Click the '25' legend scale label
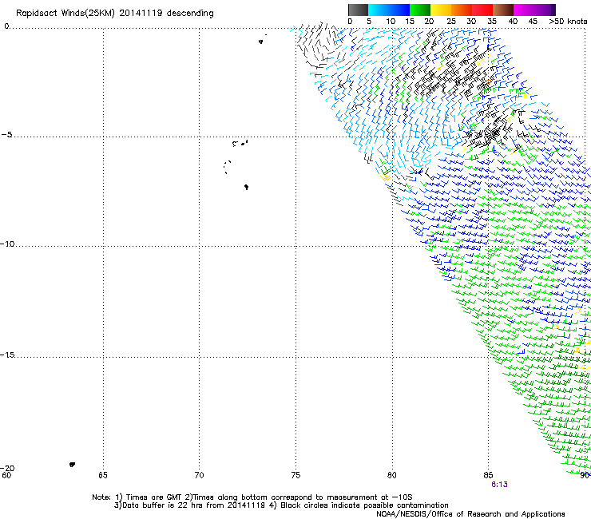 [x=451, y=22]
